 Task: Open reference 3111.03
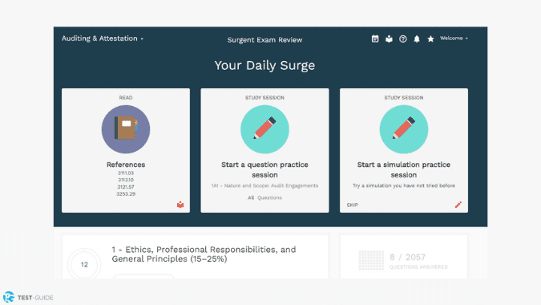(x=126, y=173)
